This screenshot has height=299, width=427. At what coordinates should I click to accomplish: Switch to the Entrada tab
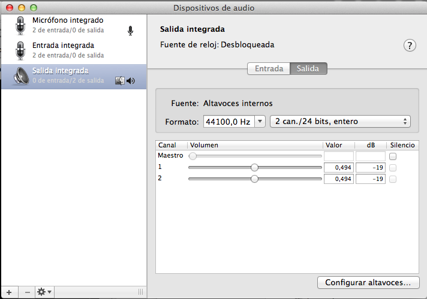click(x=269, y=68)
